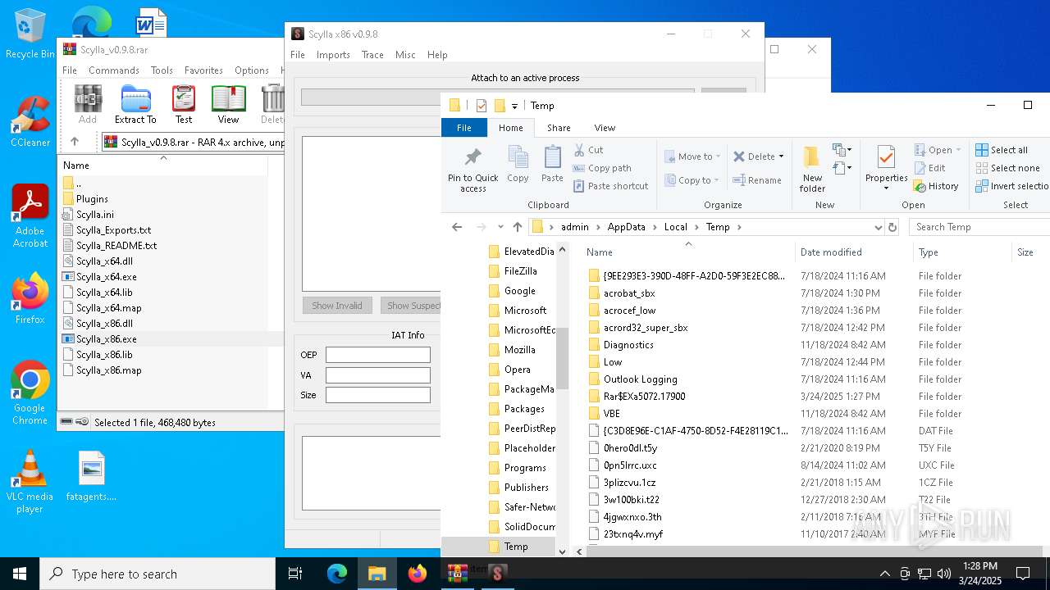The image size is (1050, 590).
Task: Click the Size input field in Scylla
Action: coord(378,394)
